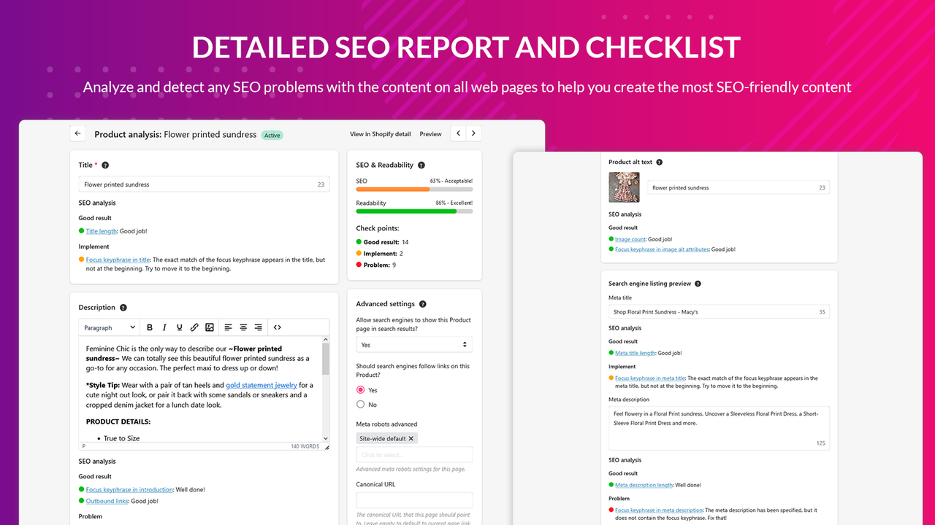Viewport: 935px width, 525px height.
Task: Toggle underline in the description toolbar
Action: [x=179, y=327]
